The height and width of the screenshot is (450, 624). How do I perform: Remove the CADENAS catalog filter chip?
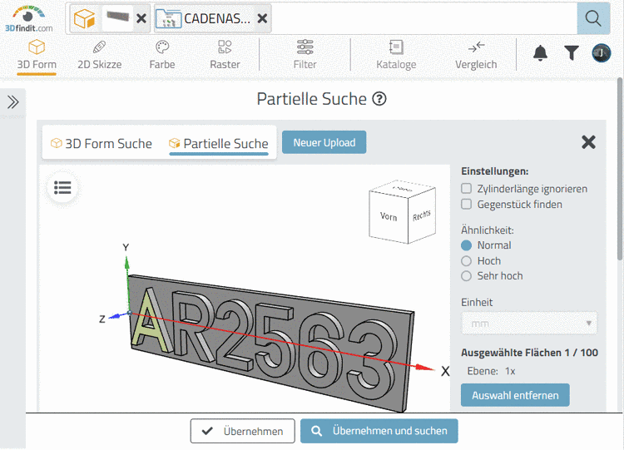[262, 18]
